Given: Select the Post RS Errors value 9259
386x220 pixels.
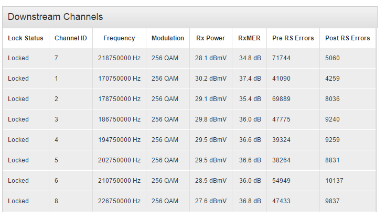Looking at the screenshot, I should [333, 140].
